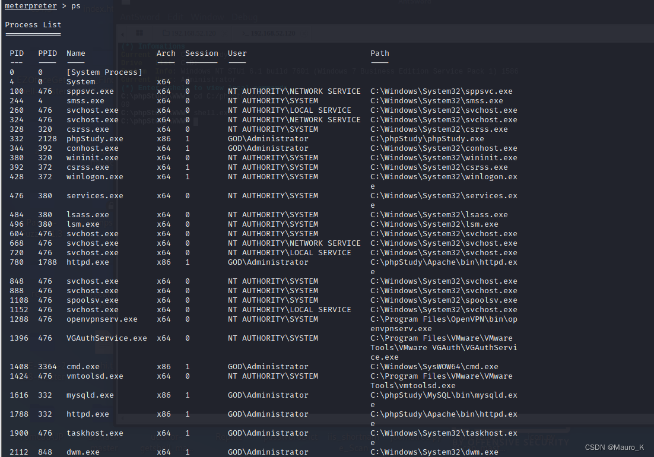The width and height of the screenshot is (654, 457).
Task: Select the lsm.exe process name
Action: pos(83,224)
